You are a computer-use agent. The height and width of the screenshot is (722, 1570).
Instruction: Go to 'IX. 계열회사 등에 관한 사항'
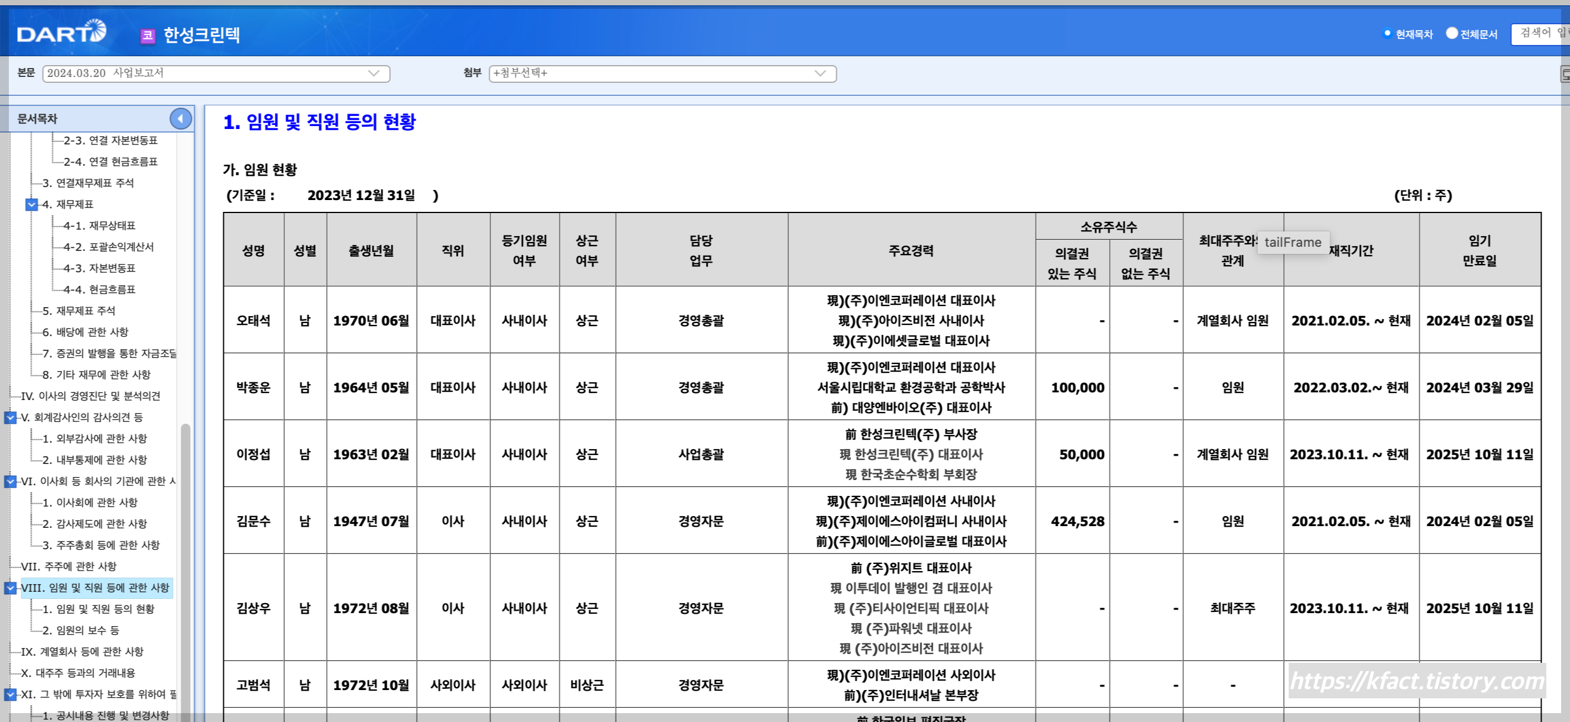[x=82, y=652]
